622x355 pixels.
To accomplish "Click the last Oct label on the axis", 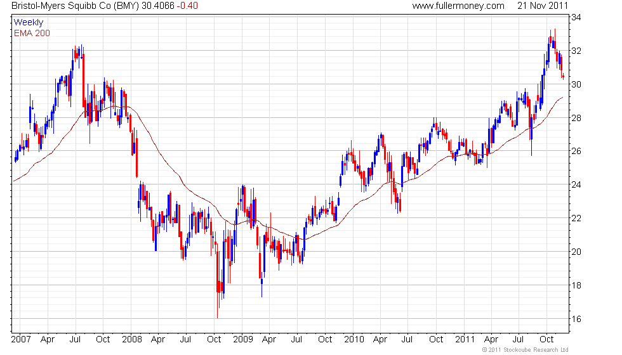I will pyautogui.click(x=546, y=340).
